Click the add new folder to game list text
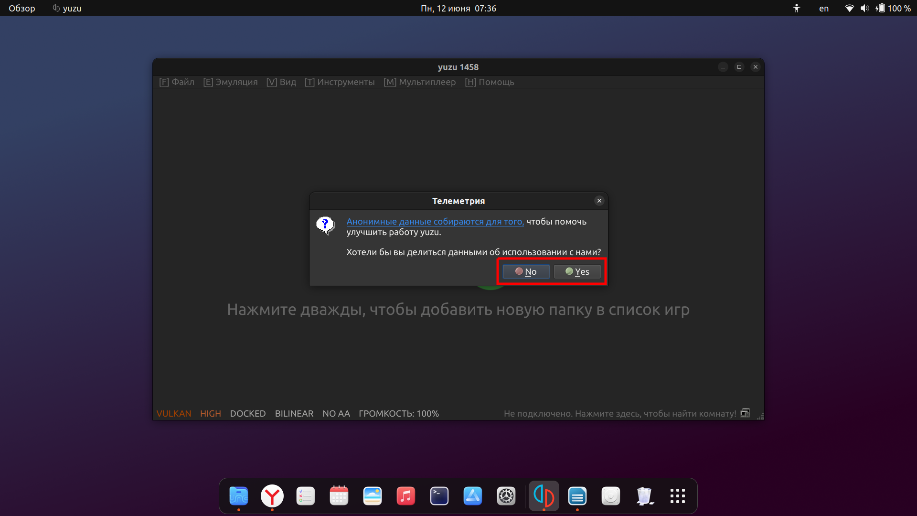The width and height of the screenshot is (917, 516). coord(458,310)
